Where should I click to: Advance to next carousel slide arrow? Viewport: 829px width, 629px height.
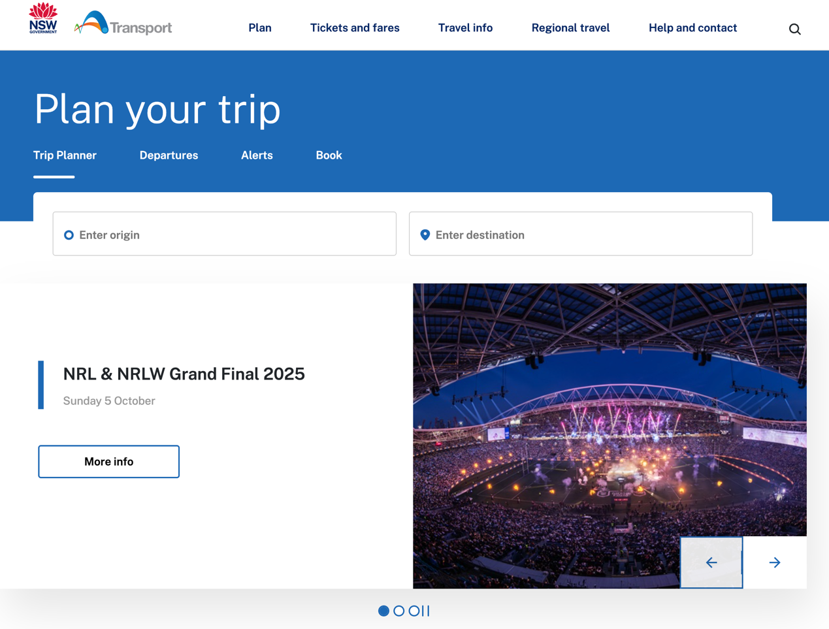(x=775, y=562)
